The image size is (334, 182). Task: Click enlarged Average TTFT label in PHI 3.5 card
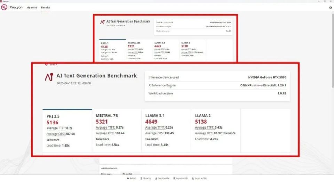(56, 128)
